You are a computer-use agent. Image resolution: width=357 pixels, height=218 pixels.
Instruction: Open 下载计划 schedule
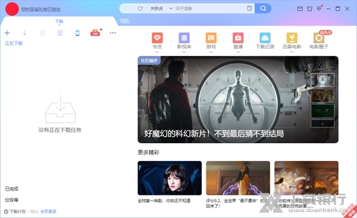pyautogui.click(x=15, y=211)
